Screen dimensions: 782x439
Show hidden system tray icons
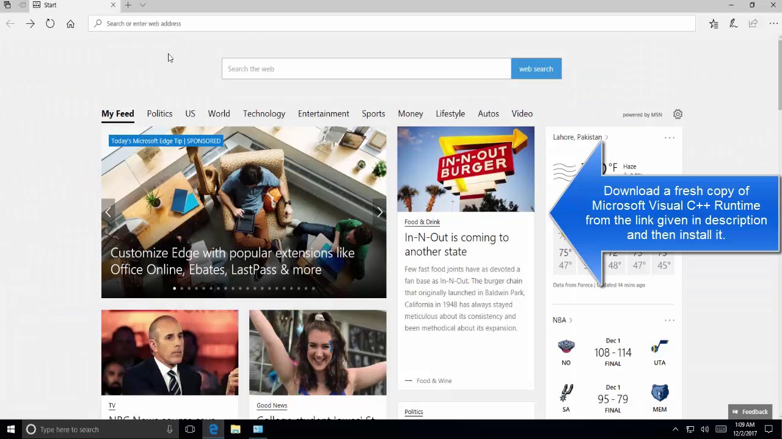[x=675, y=429]
